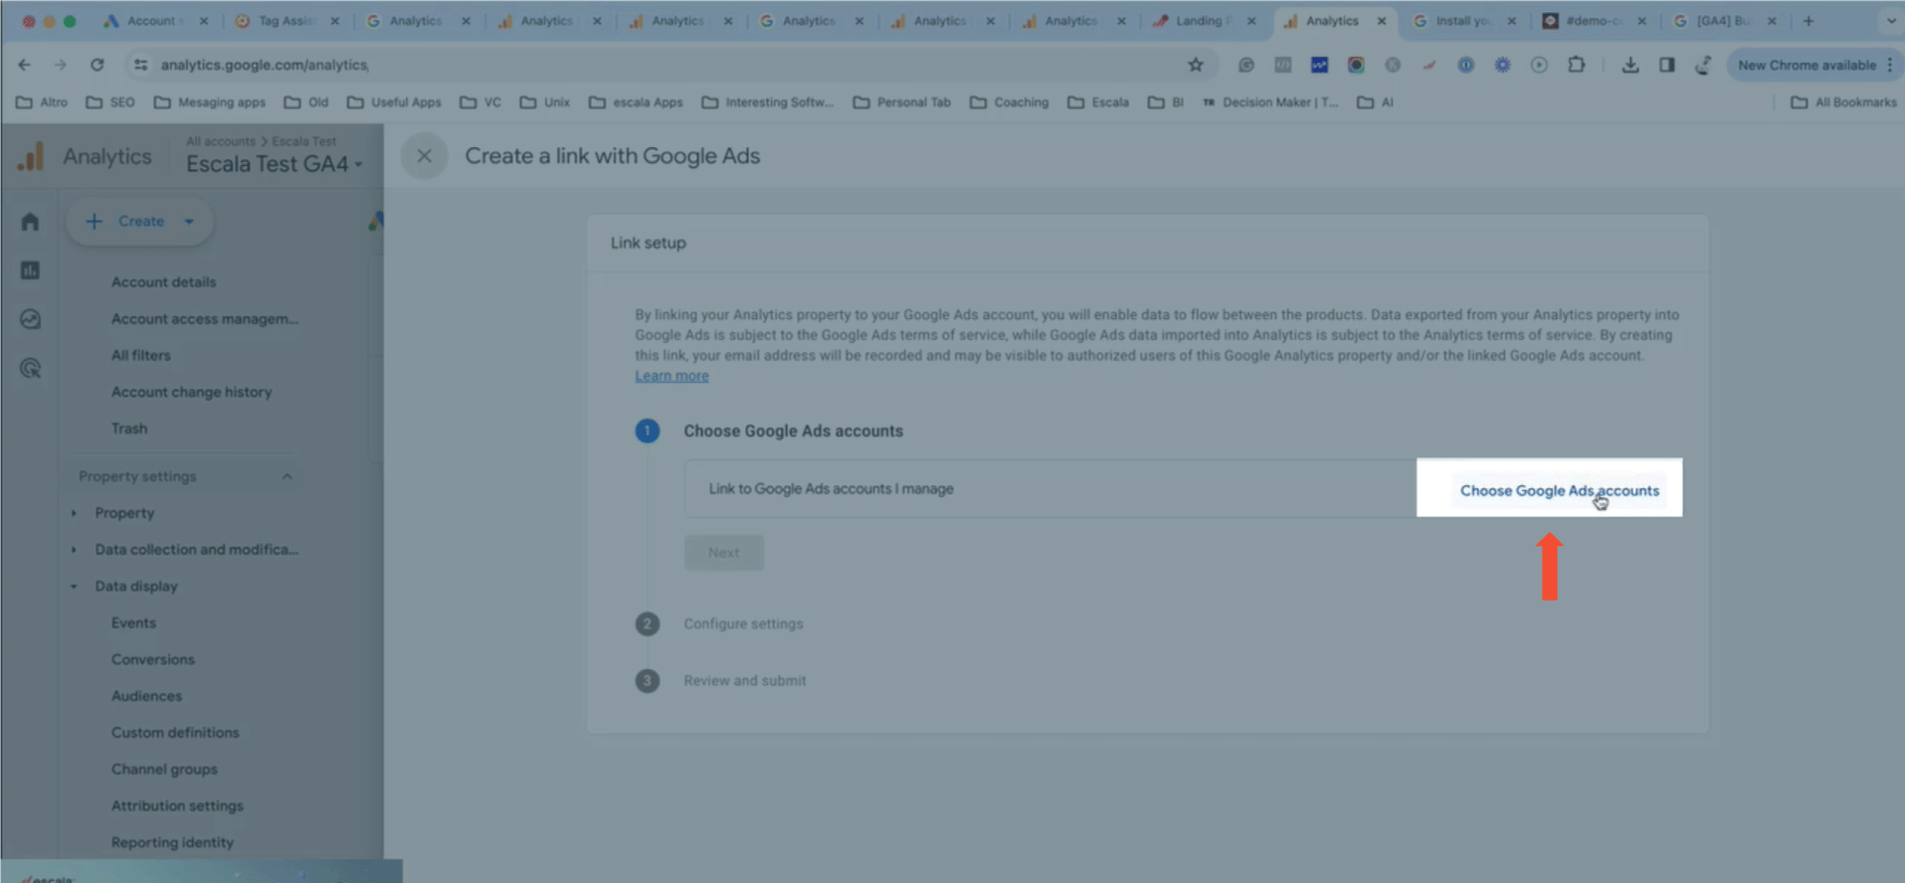
Task: Open the AI bookmarks folder
Action: pos(1375,102)
